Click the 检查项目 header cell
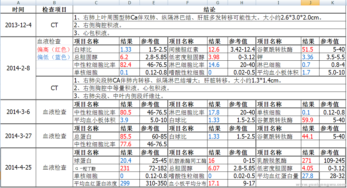The image size is (347, 188). click(54, 9)
